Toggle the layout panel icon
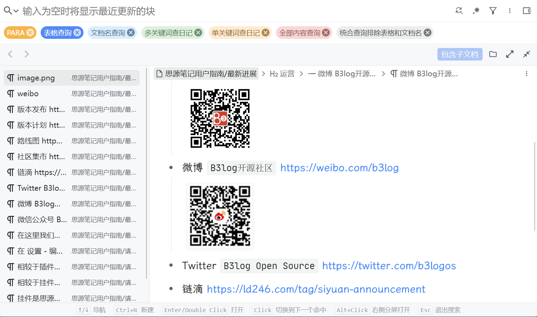The height and width of the screenshot is (317, 537). [x=526, y=11]
